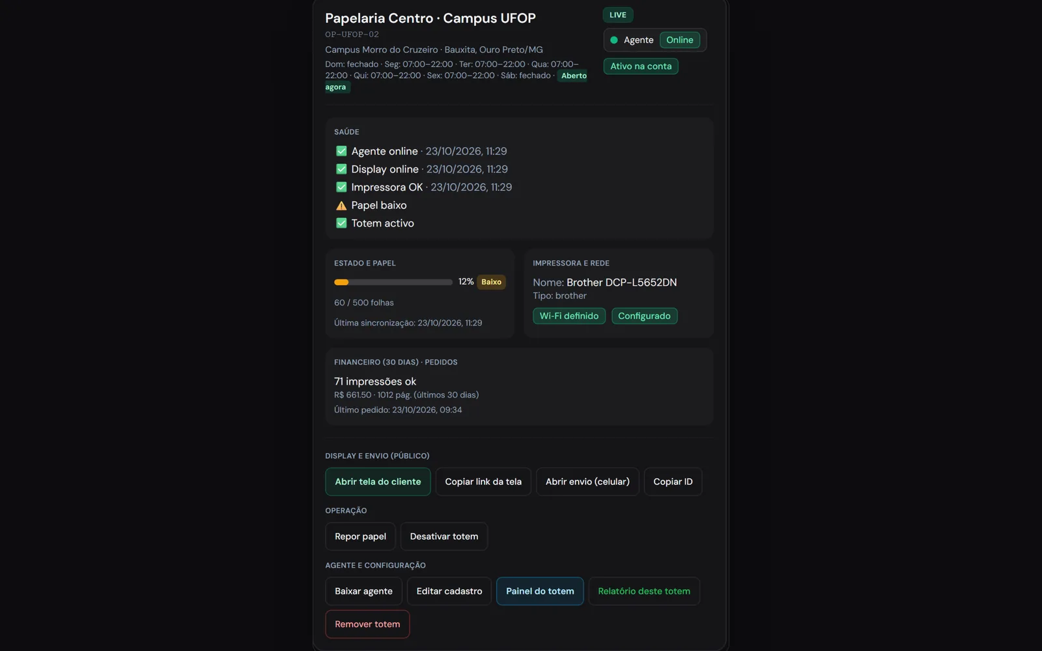Click the green check beside Display online
This screenshot has height=651, width=1042.
pos(341,169)
